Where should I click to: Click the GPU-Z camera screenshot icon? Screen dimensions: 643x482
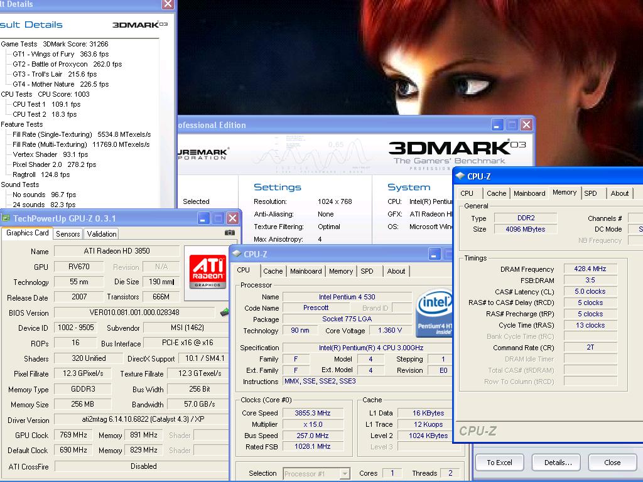tap(230, 233)
